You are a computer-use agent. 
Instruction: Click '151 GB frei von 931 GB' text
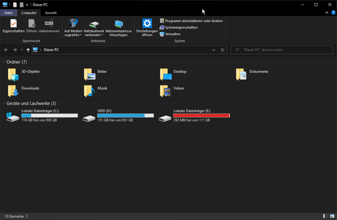[115, 120]
